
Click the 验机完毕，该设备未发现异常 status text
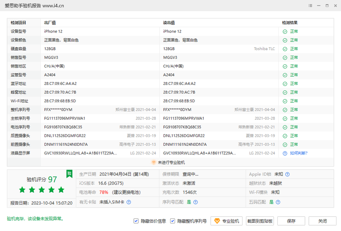pos(35,219)
